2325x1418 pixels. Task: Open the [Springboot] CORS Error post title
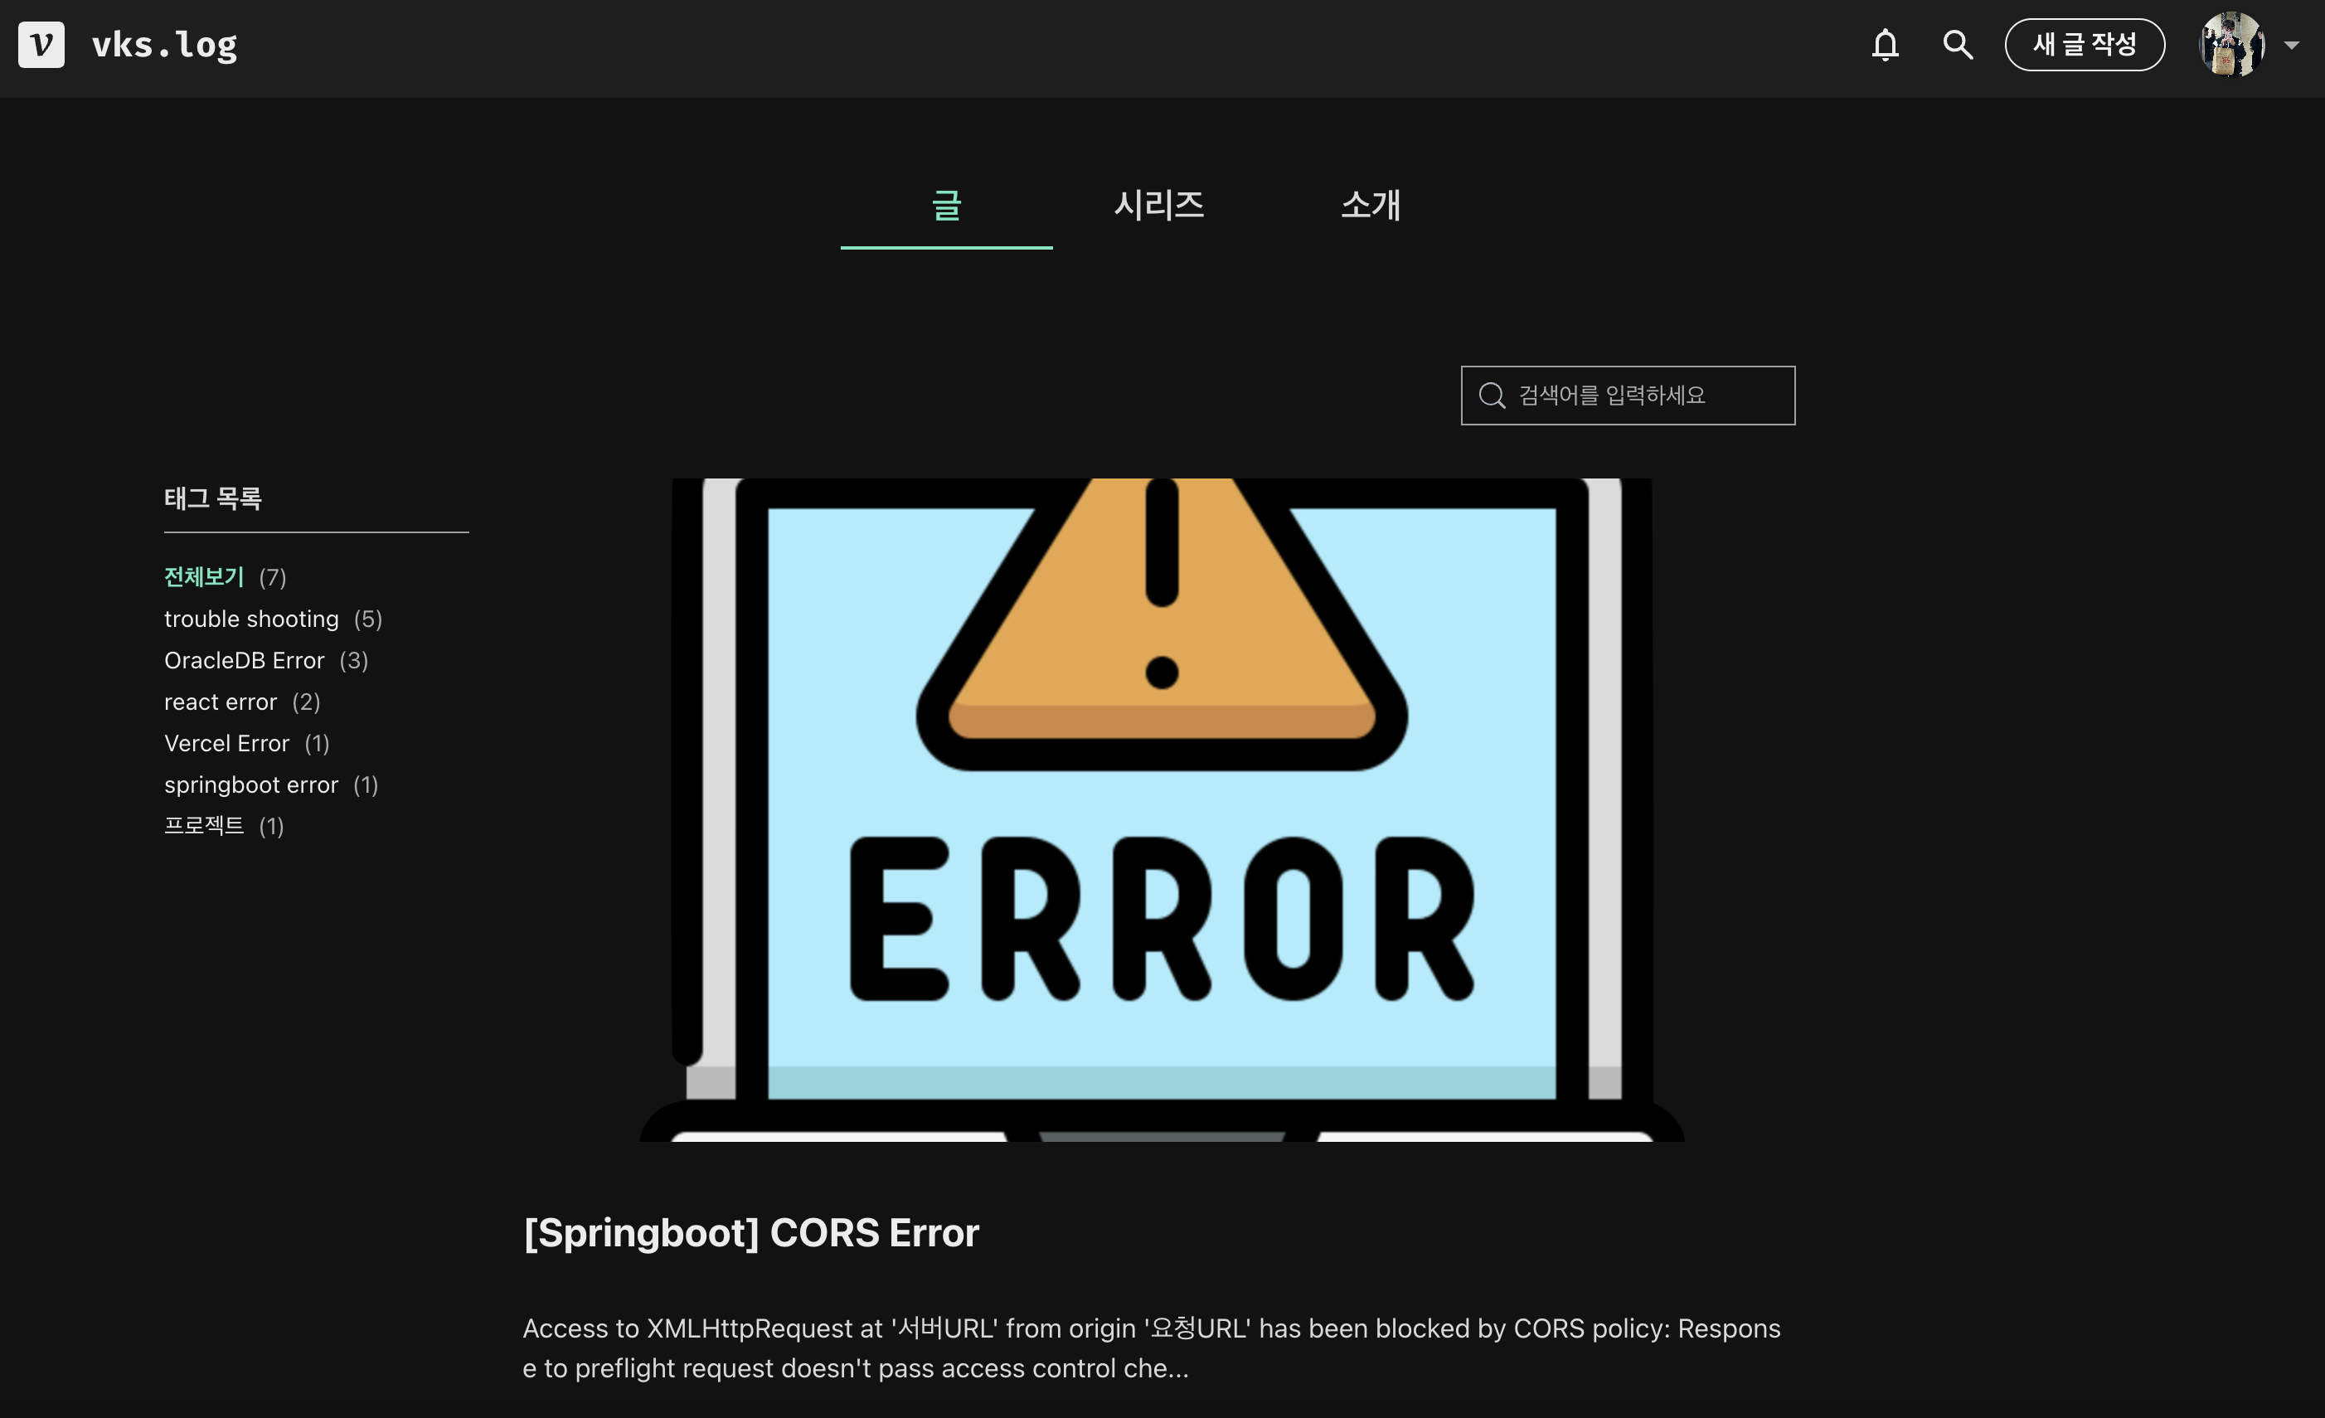click(751, 1233)
